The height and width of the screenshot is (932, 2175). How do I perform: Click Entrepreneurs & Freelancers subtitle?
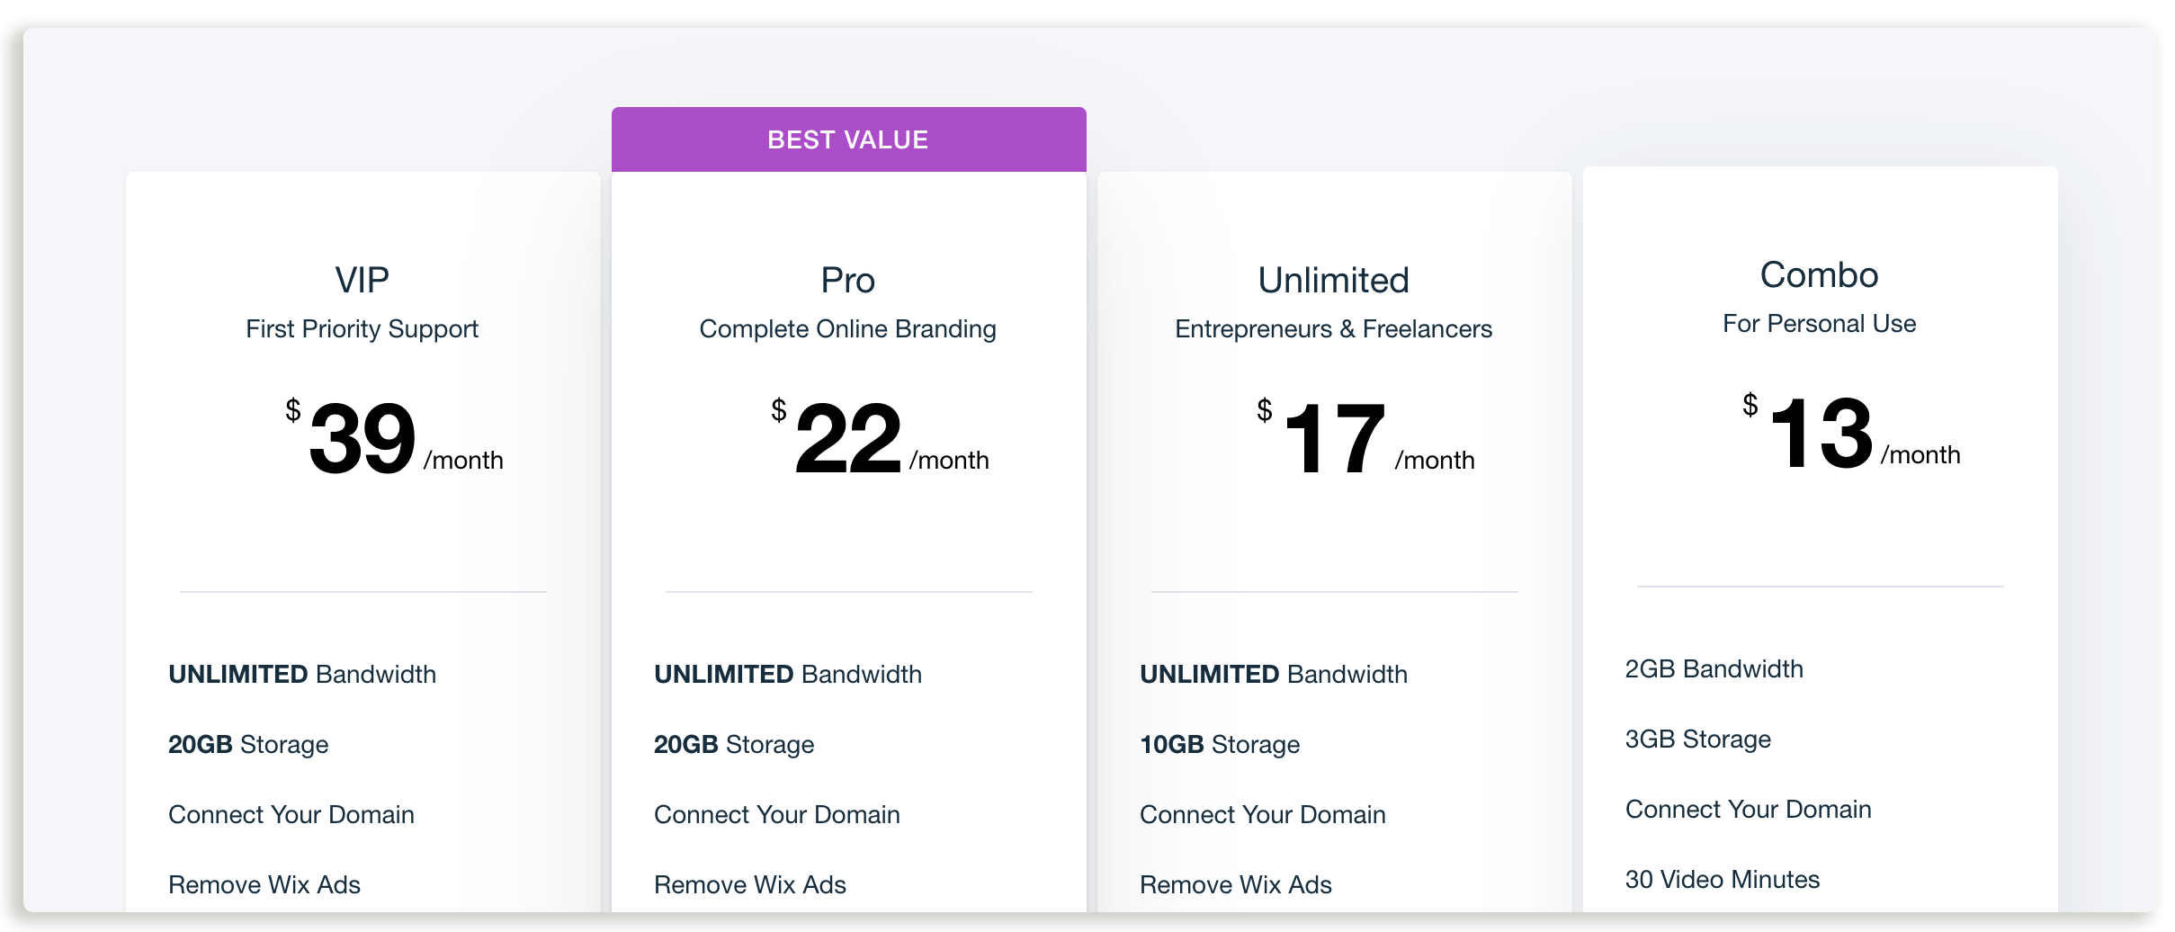1334,329
